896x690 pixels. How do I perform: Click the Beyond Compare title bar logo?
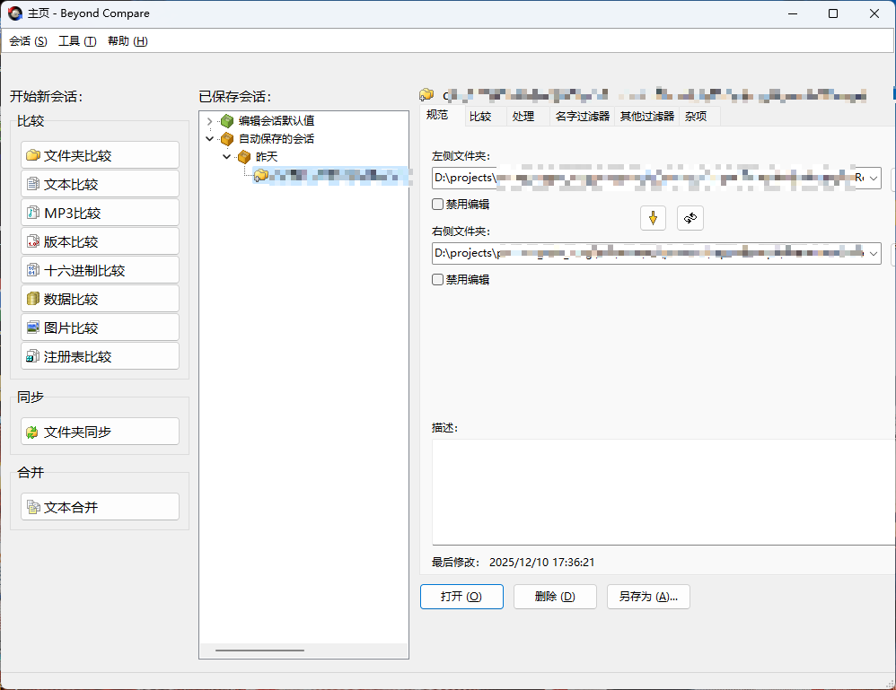(x=15, y=13)
